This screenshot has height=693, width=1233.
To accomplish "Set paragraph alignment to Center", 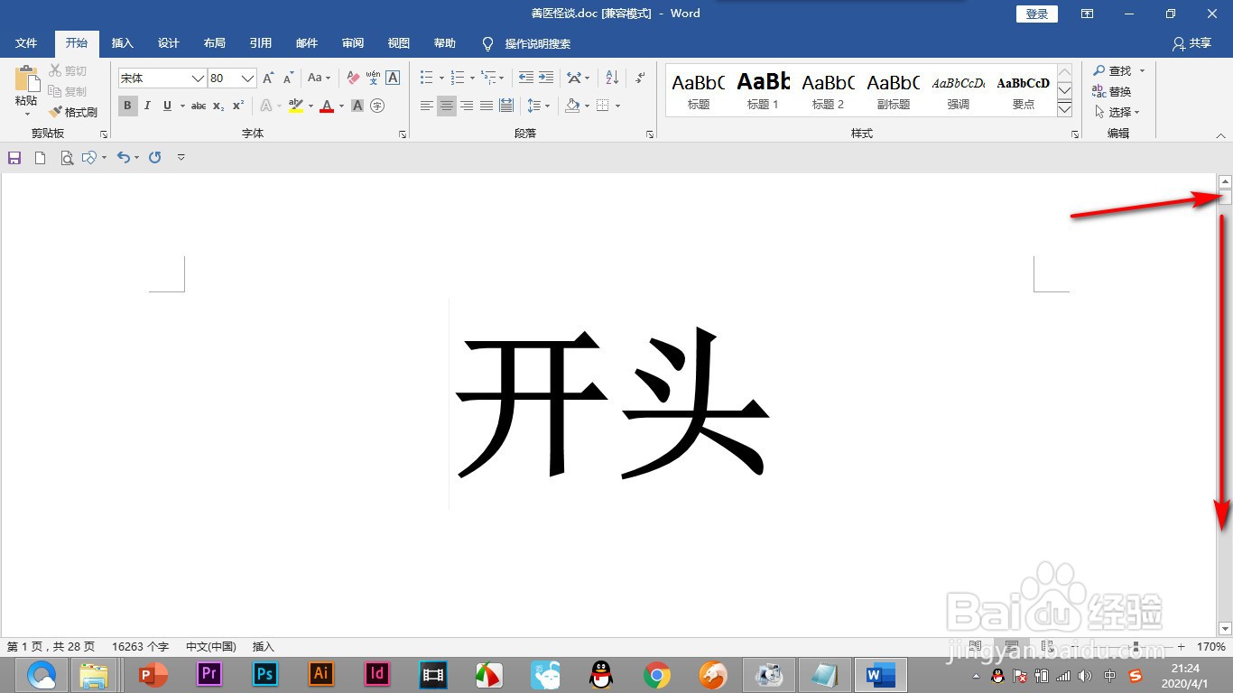I will [447, 106].
